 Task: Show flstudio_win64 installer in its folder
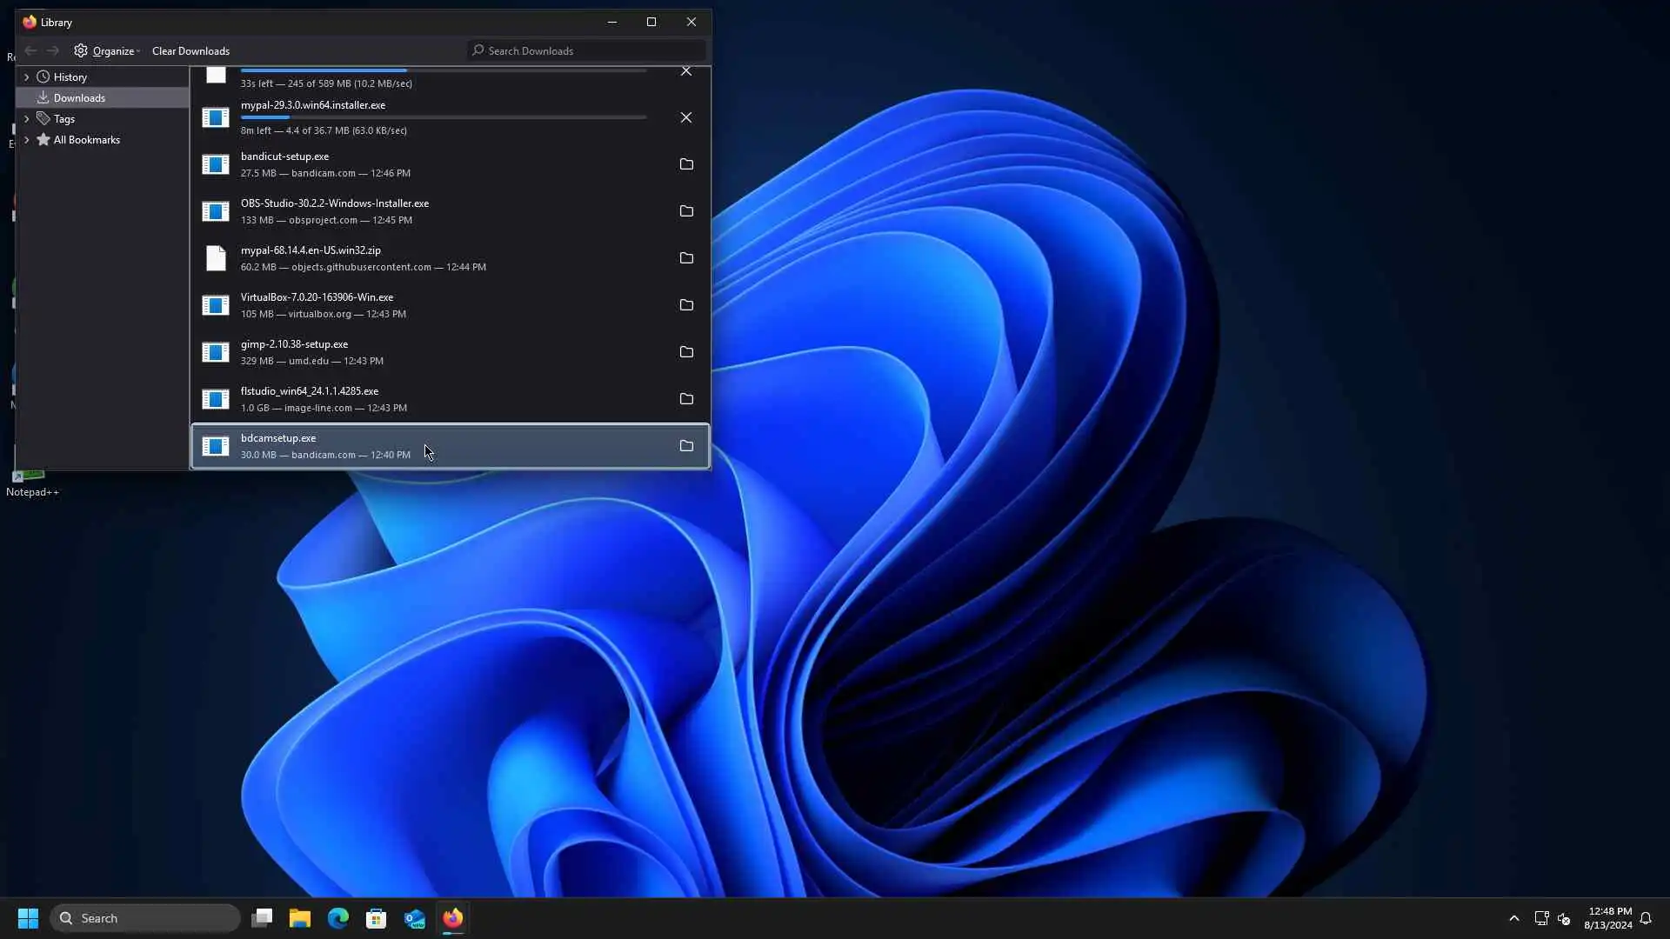(x=685, y=399)
